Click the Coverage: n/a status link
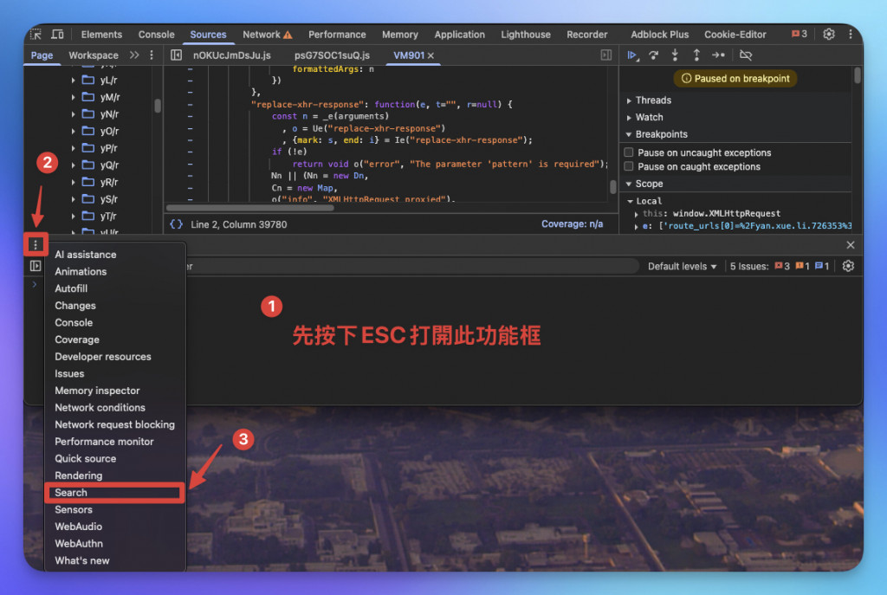 tap(572, 224)
